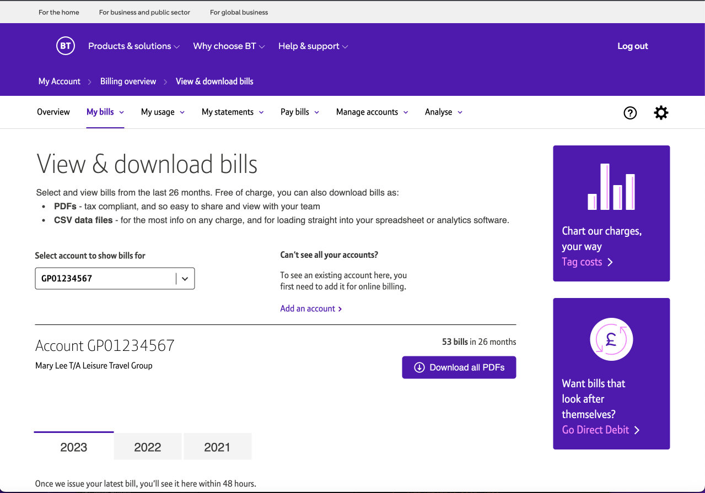Switch to the 2022 tab
705x493 pixels.
tap(148, 447)
